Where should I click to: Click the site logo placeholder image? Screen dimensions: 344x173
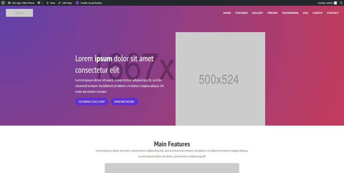tap(19, 13)
